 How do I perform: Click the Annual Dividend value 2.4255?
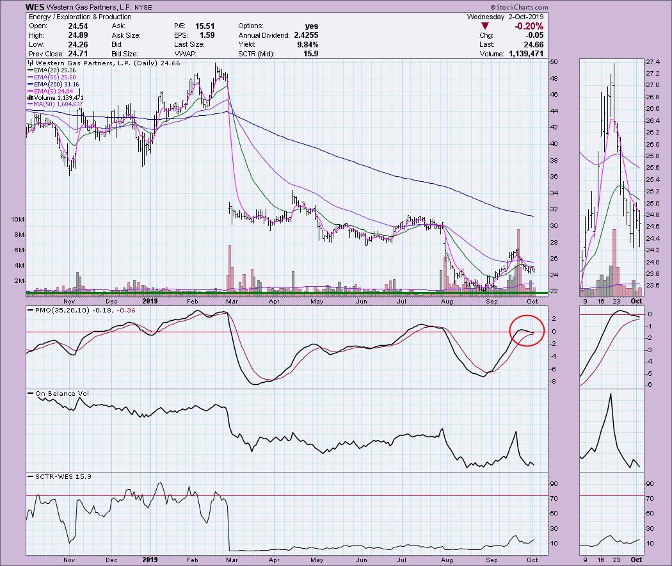[306, 35]
